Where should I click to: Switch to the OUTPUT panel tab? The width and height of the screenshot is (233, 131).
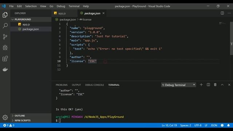tap(76, 85)
